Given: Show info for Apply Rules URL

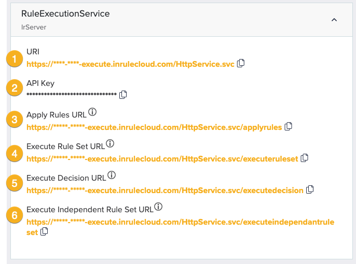Looking at the screenshot, I should 92,112.
